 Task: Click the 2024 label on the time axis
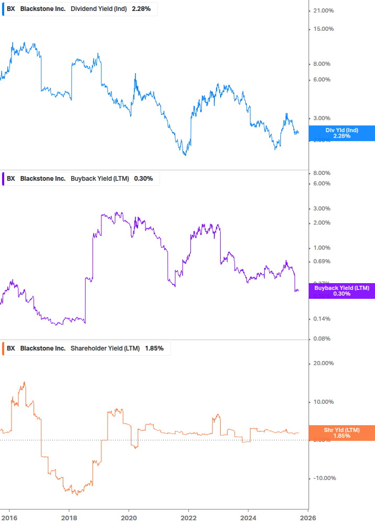tap(248, 518)
